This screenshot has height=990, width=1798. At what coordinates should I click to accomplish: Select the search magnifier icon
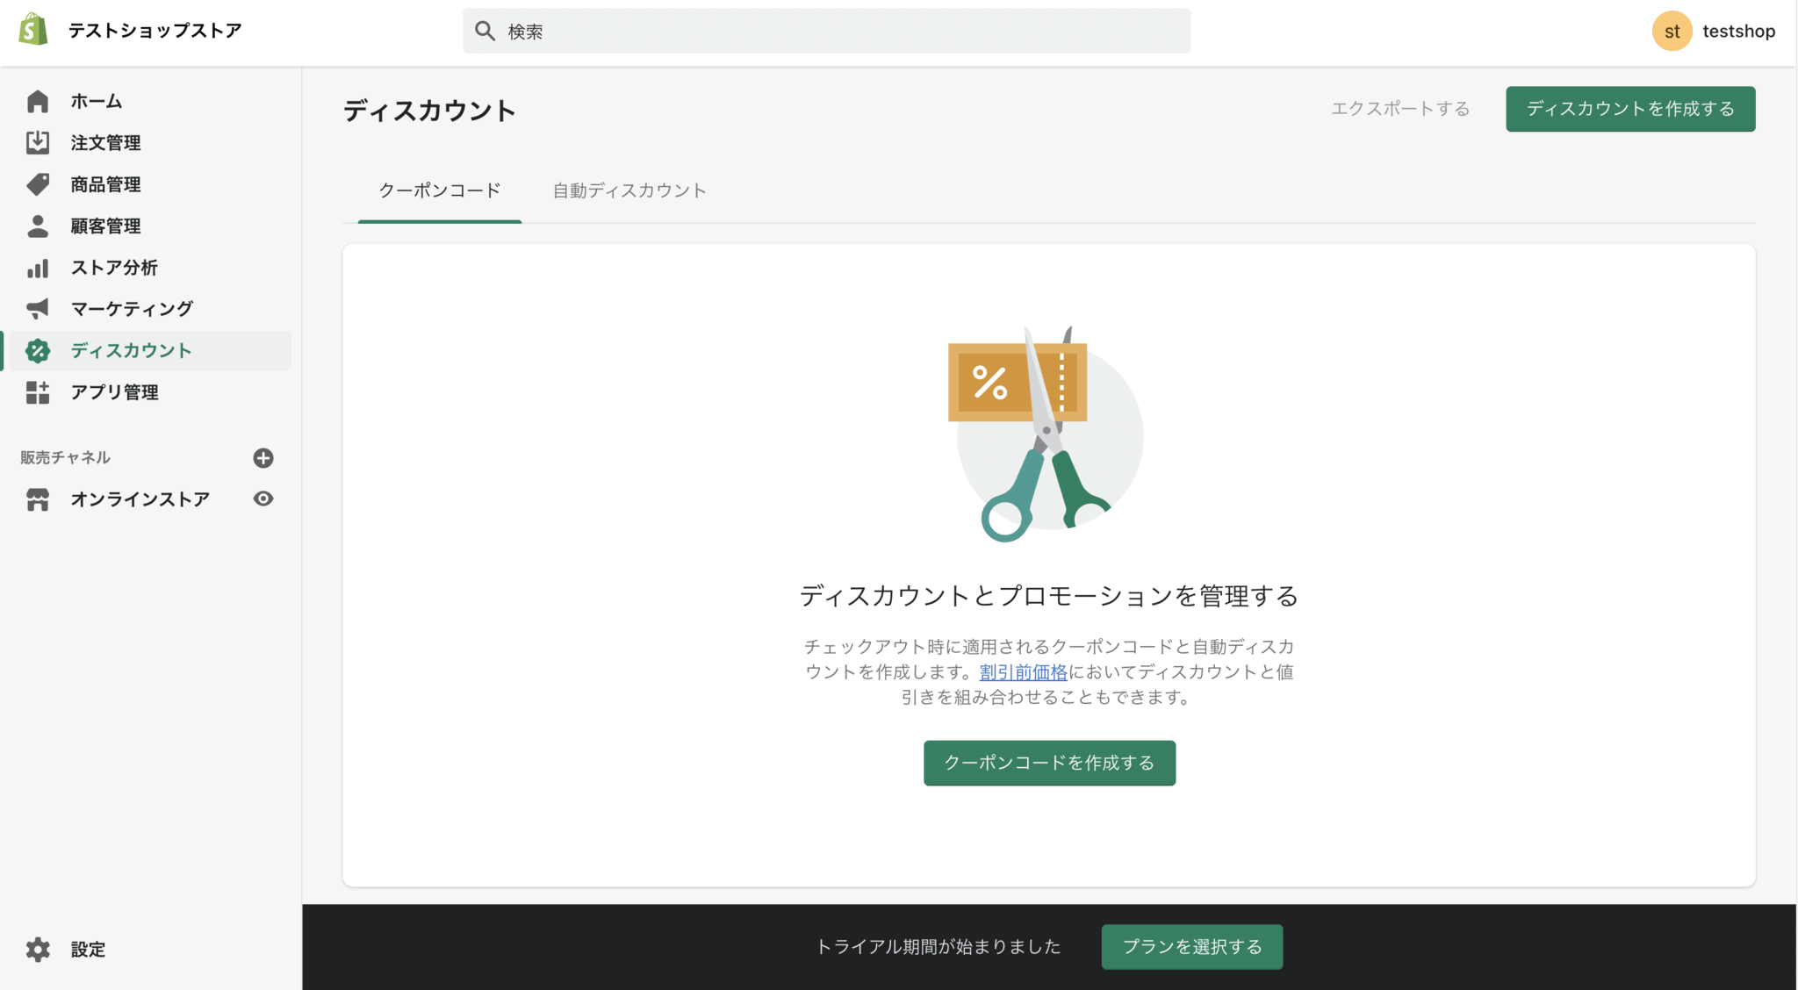485,30
